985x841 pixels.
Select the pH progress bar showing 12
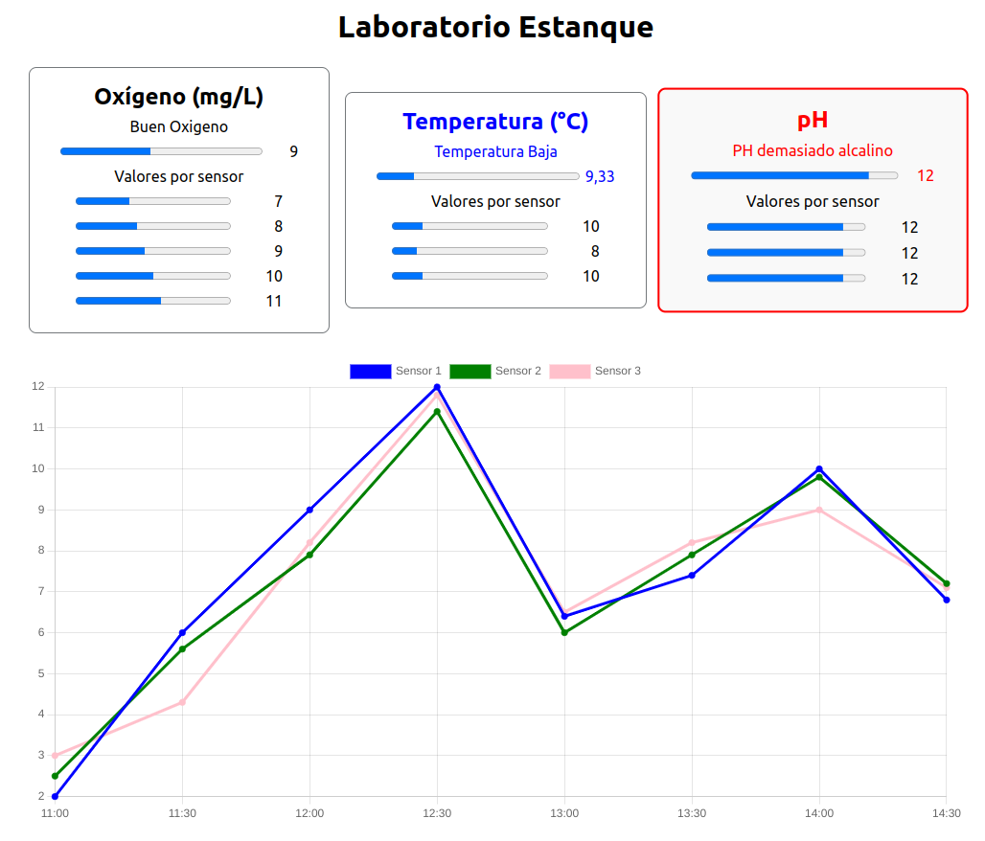(x=793, y=175)
